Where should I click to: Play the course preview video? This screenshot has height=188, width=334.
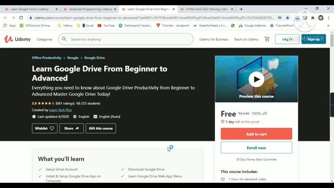pos(256,79)
